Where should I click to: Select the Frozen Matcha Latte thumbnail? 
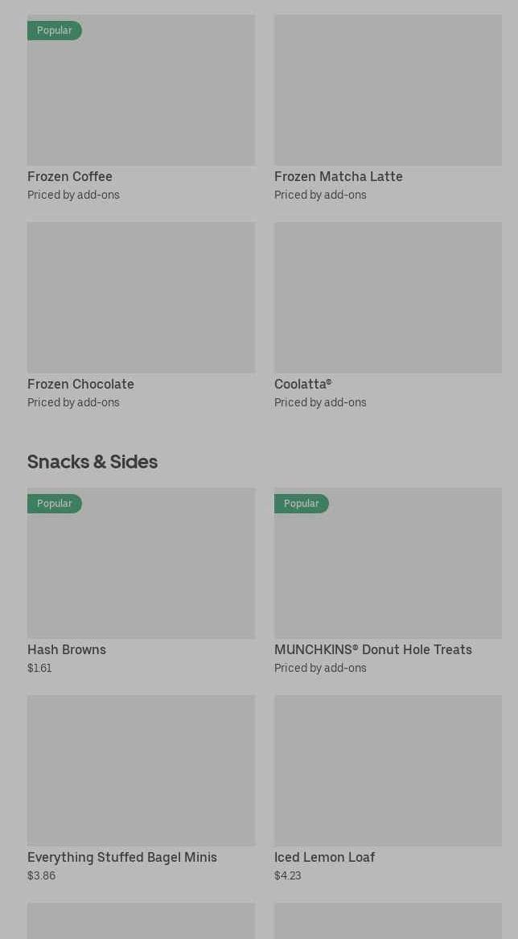click(x=388, y=90)
